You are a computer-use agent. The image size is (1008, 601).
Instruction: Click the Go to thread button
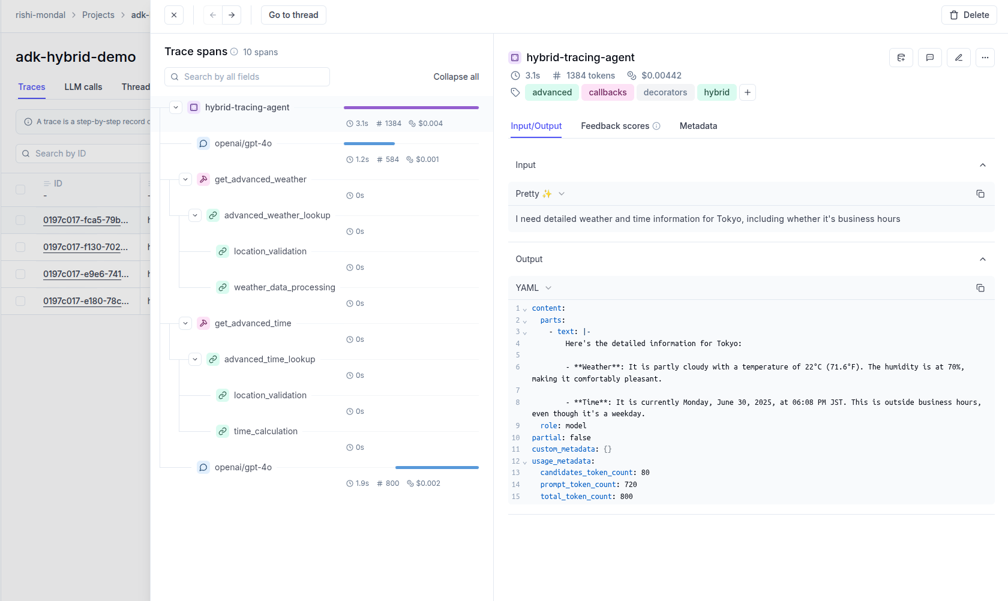coord(293,14)
